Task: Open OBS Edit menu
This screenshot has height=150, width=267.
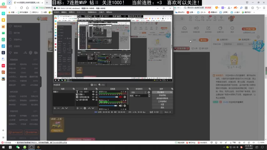Action: click(x=64, y=12)
